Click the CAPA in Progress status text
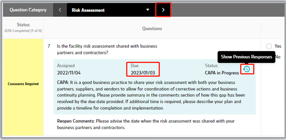Viewport: 286px width, 140px height. click(x=222, y=73)
